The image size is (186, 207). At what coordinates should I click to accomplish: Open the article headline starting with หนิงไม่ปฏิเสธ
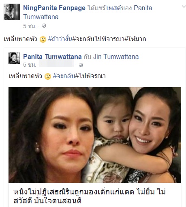pyautogui.click(x=90, y=196)
